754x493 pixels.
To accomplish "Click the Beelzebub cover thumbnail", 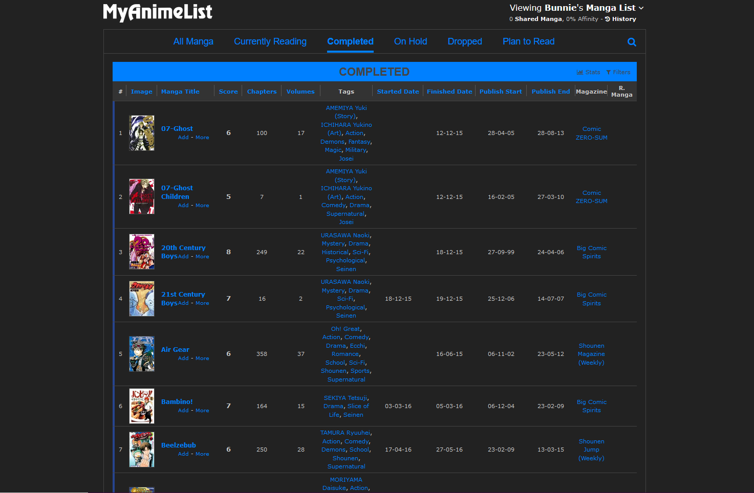I will pos(142,450).
